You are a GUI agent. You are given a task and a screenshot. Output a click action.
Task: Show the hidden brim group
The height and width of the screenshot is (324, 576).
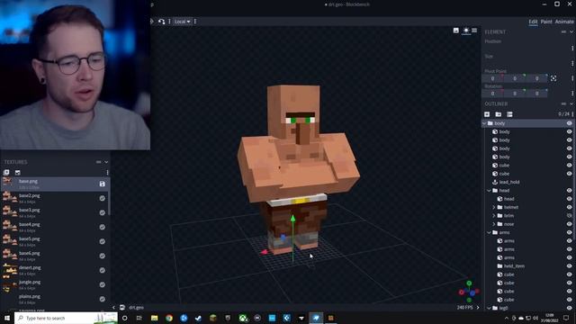pyautogui.click(x=570, y=216)
